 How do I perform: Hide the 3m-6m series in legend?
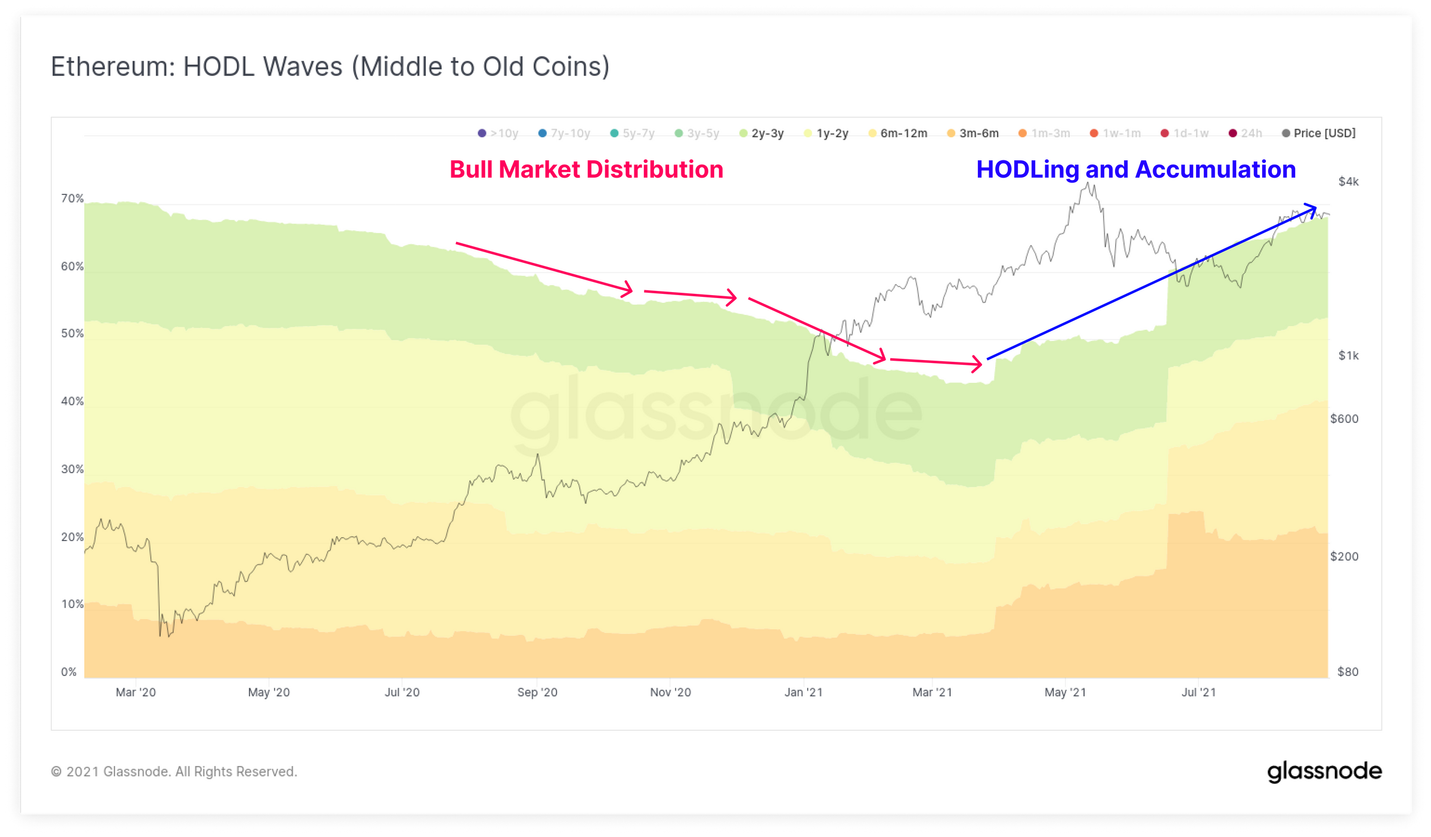973,134
